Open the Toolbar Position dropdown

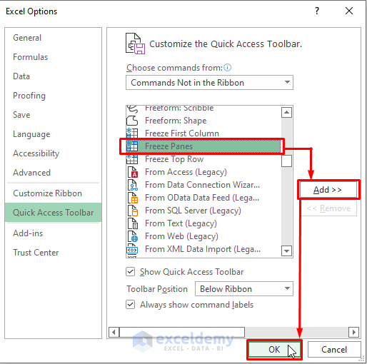point(244,289)
